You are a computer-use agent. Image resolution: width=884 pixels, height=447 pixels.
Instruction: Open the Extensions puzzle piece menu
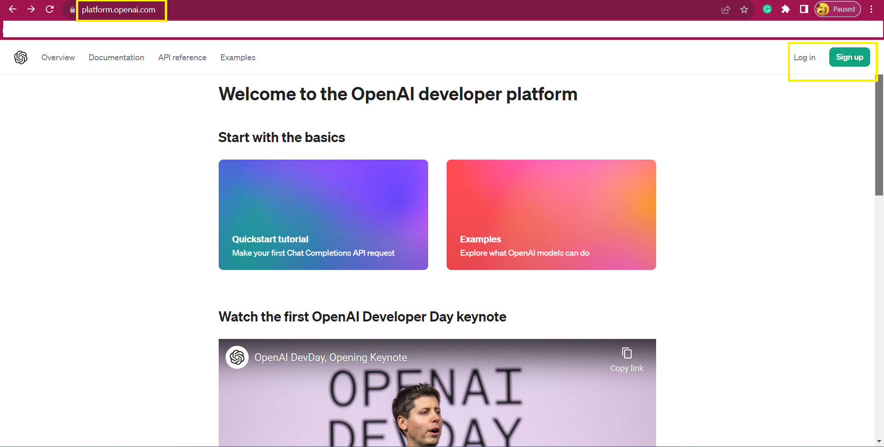pyautogui.click(x=785, y=9)
